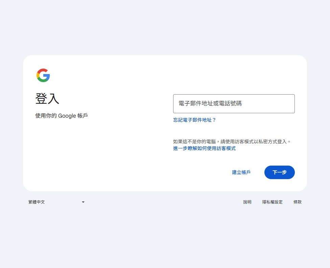
Task: Click the 如果這不是你的電腦 sentence start
Action: click(194, 142)
